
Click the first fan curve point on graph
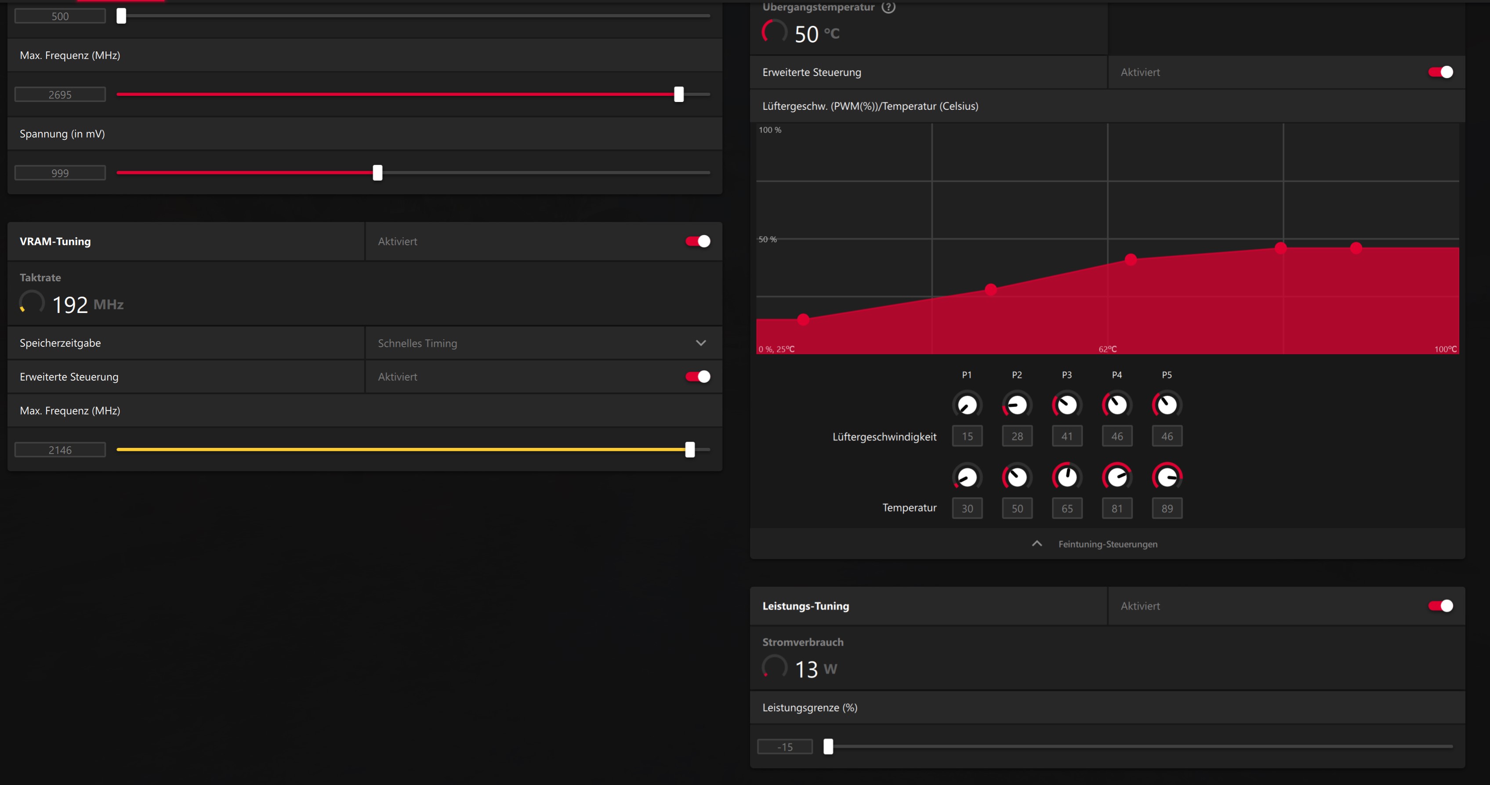[803, 320]
